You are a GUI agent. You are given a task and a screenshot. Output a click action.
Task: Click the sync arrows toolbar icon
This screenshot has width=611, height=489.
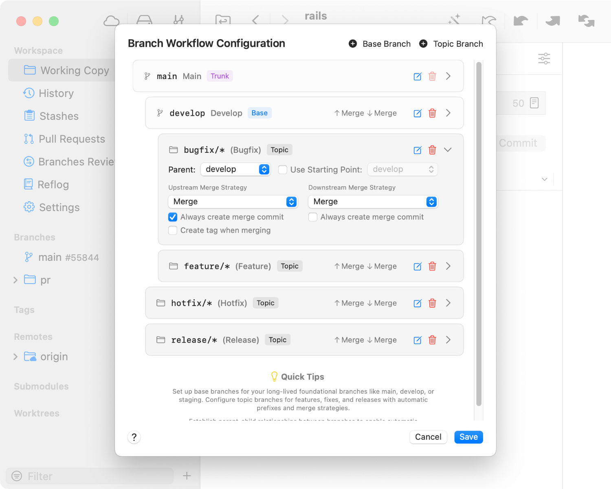586,20
